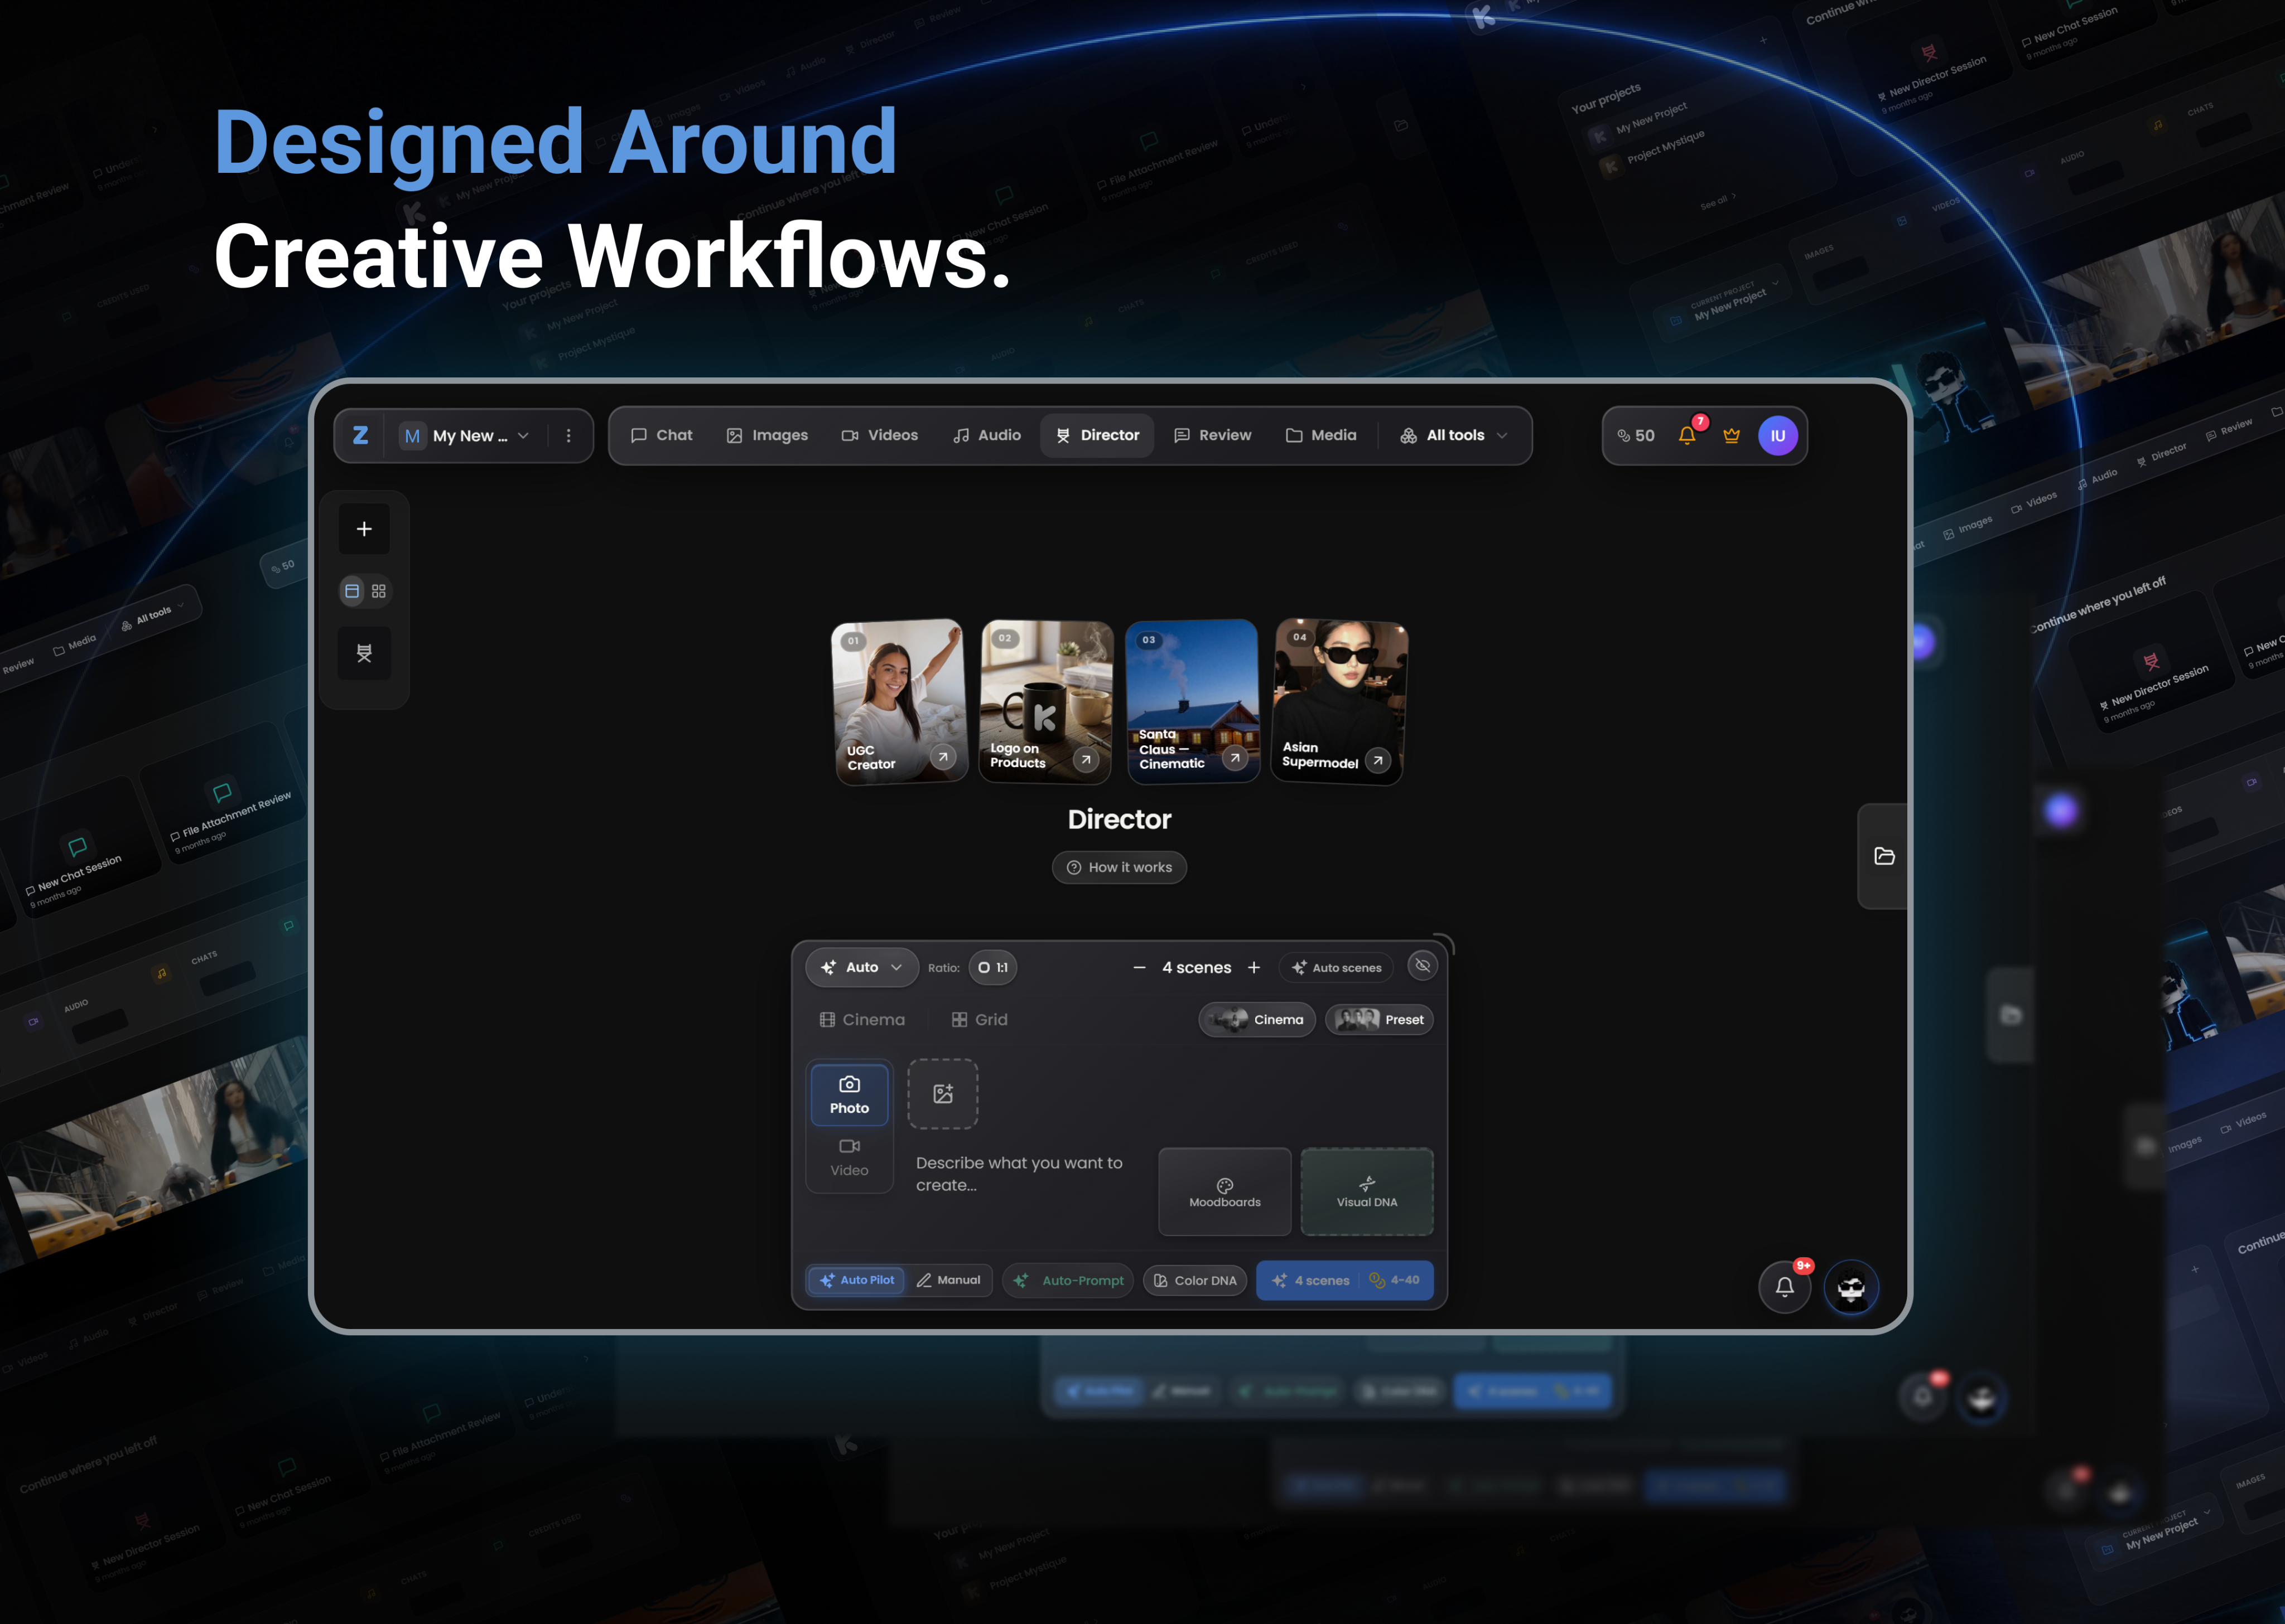Open the UGC Creator preset card

pyautogui.click(x=898, y=701)
